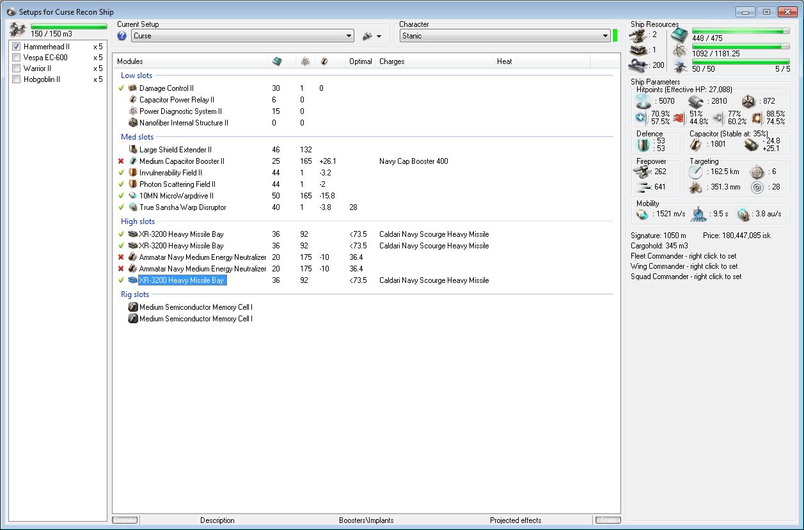Click the CPU resource icon beside 448 / 475
This screenshot has width=804, height=530.
pyautogui.click(x=679, y=36)
